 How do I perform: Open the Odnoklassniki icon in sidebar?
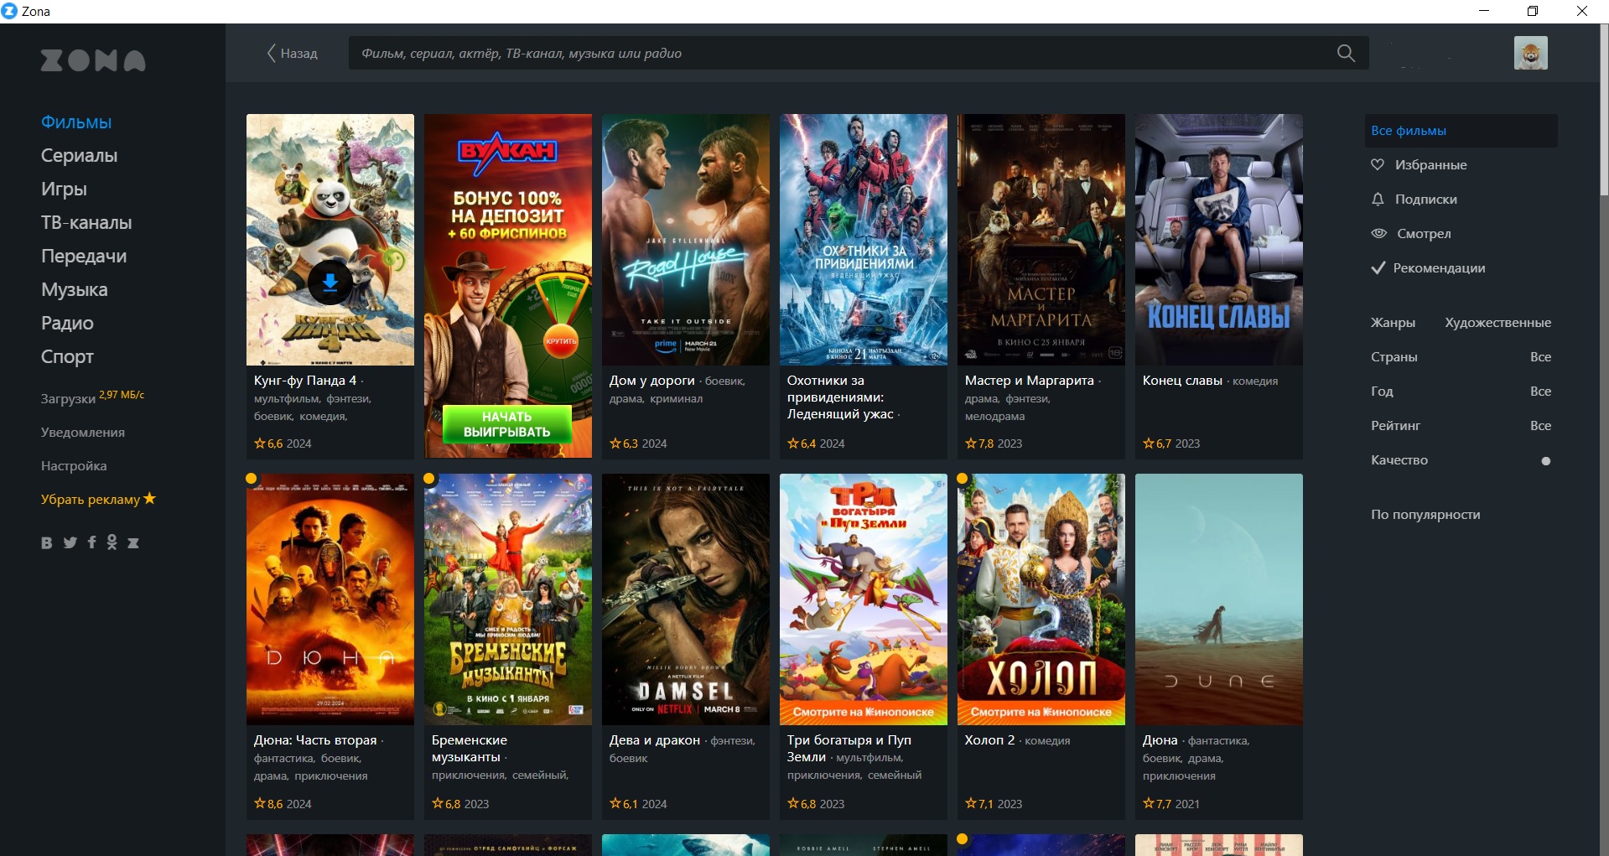point(112,542)
